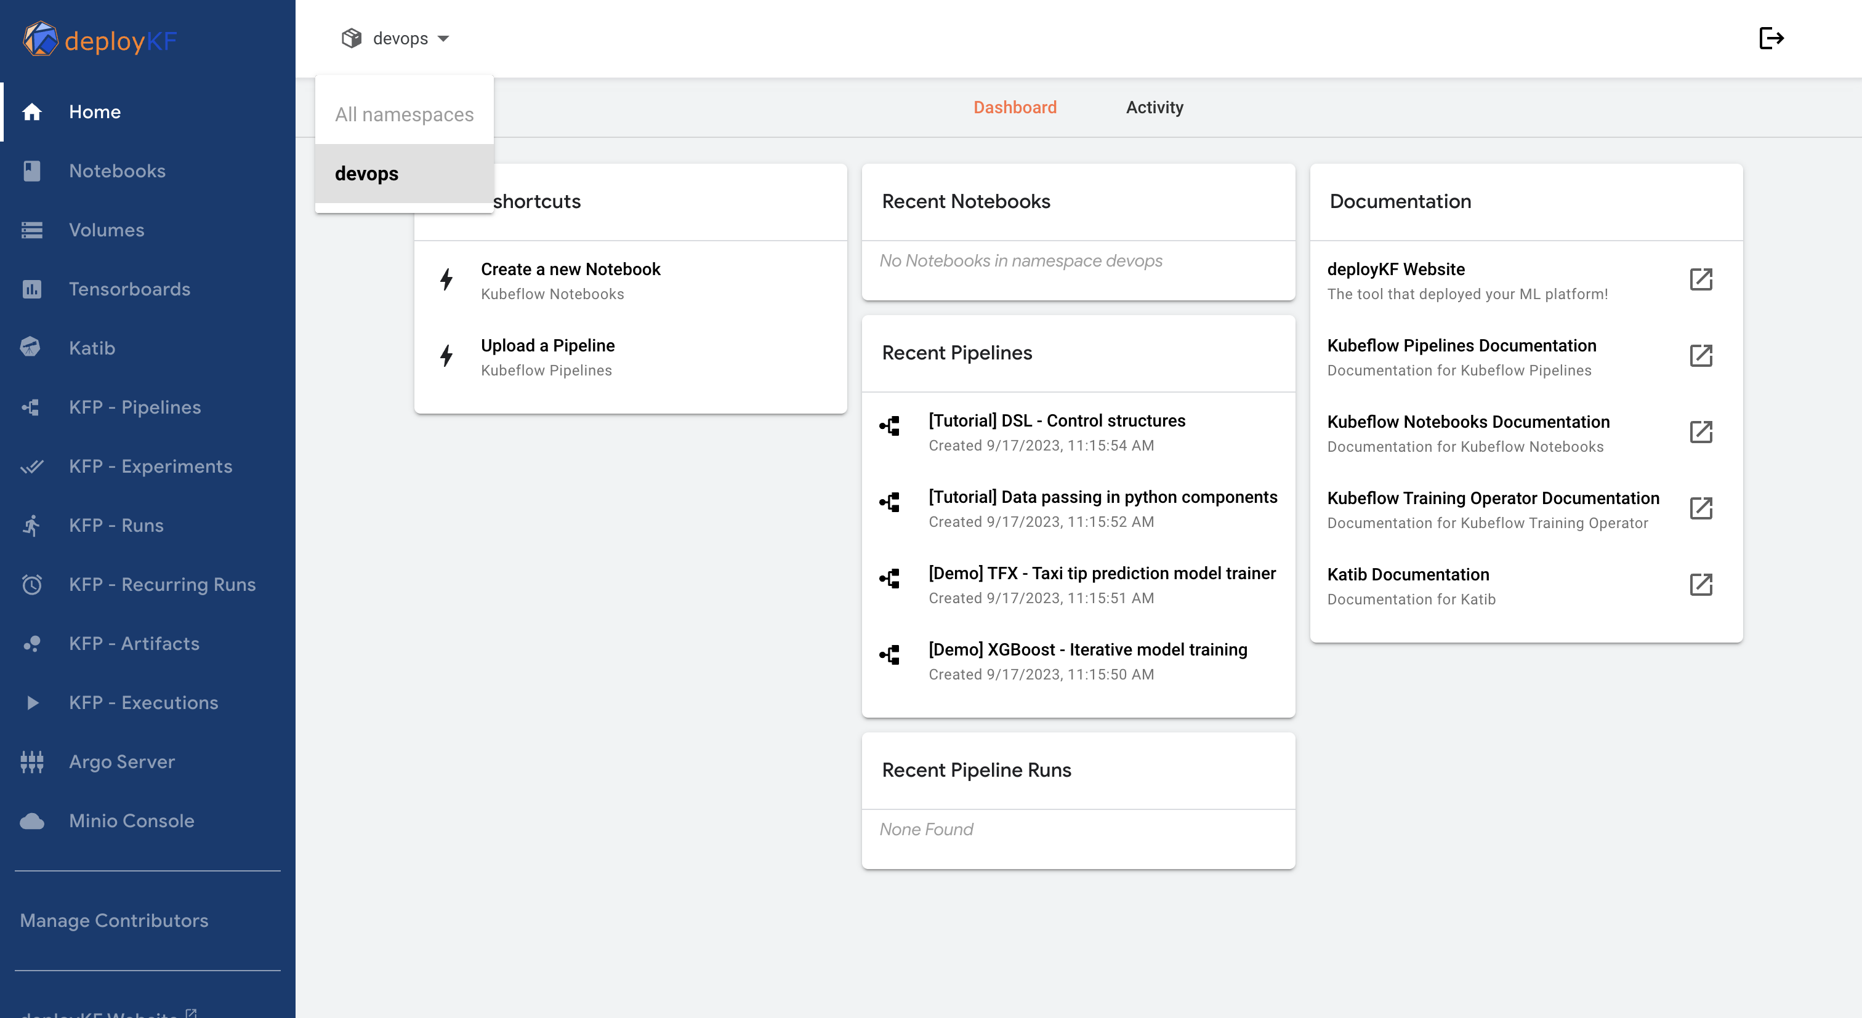Open [Demo] TFX Taxi tip prediction pipeline

point(1078,585)
